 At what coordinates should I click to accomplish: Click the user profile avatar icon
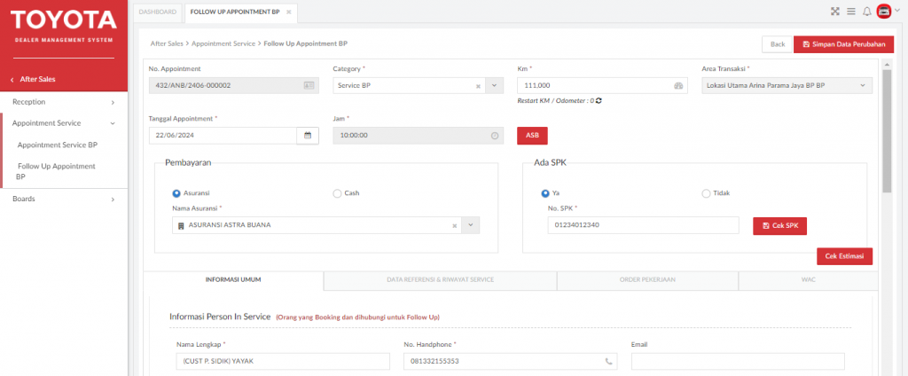point(884,11)
